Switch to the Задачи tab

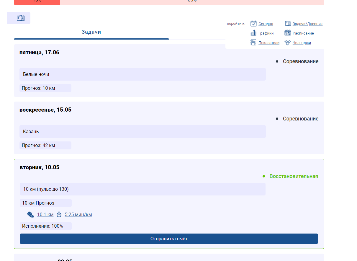point(91,32)
